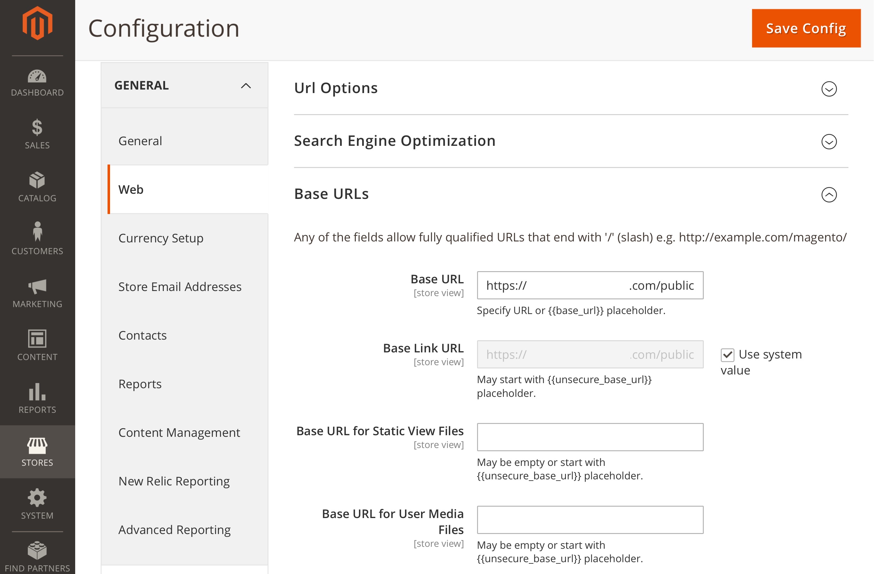This screenshot has width=874, height=574.
Task: Click the GENERAL section label
Action: point(141,85)
